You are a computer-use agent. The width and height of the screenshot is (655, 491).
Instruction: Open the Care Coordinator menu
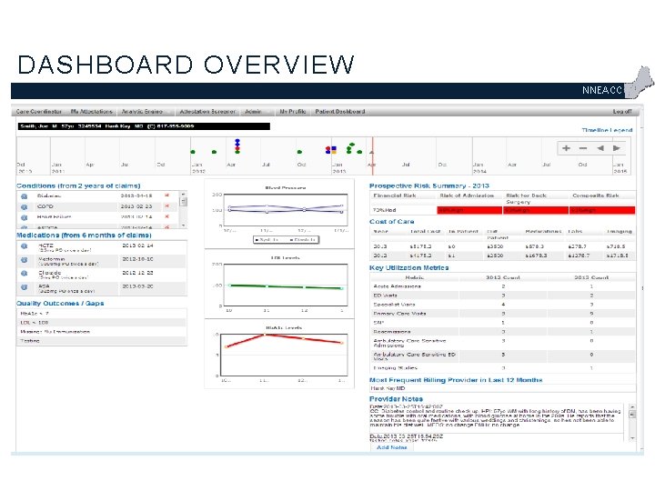click(39, 112)
